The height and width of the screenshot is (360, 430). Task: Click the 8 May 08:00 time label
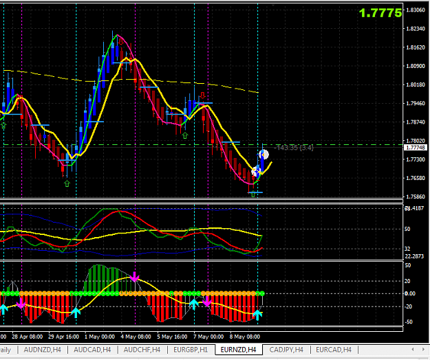click(245, 337)
